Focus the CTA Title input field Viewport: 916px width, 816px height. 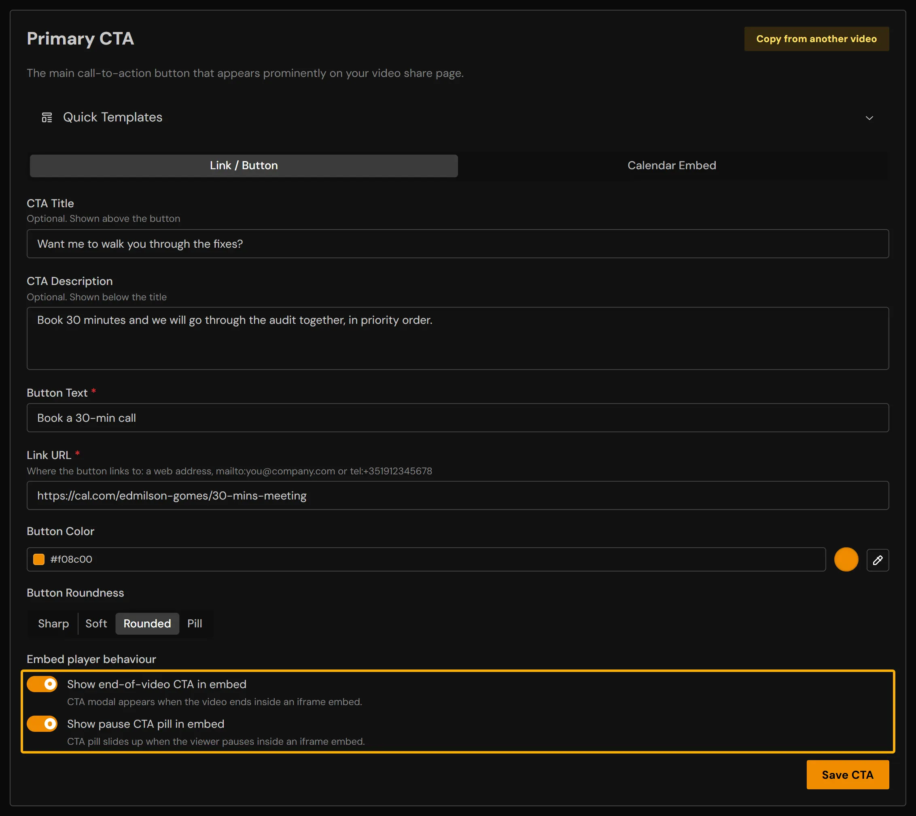pos(458,244)
